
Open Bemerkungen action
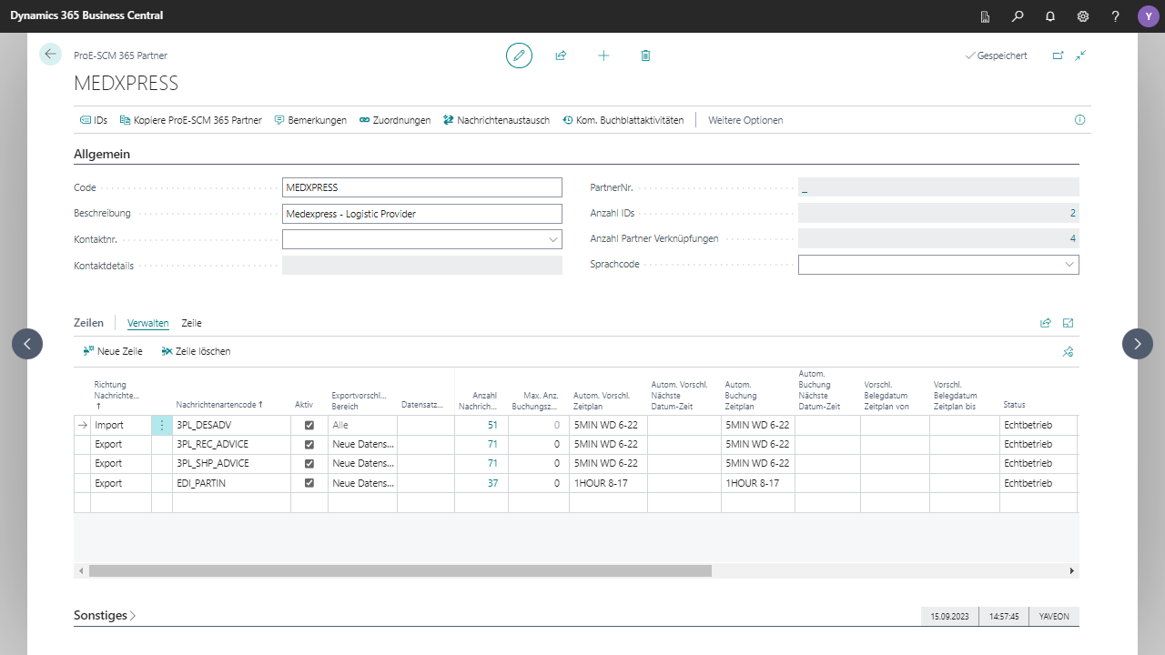pos(310,120)
